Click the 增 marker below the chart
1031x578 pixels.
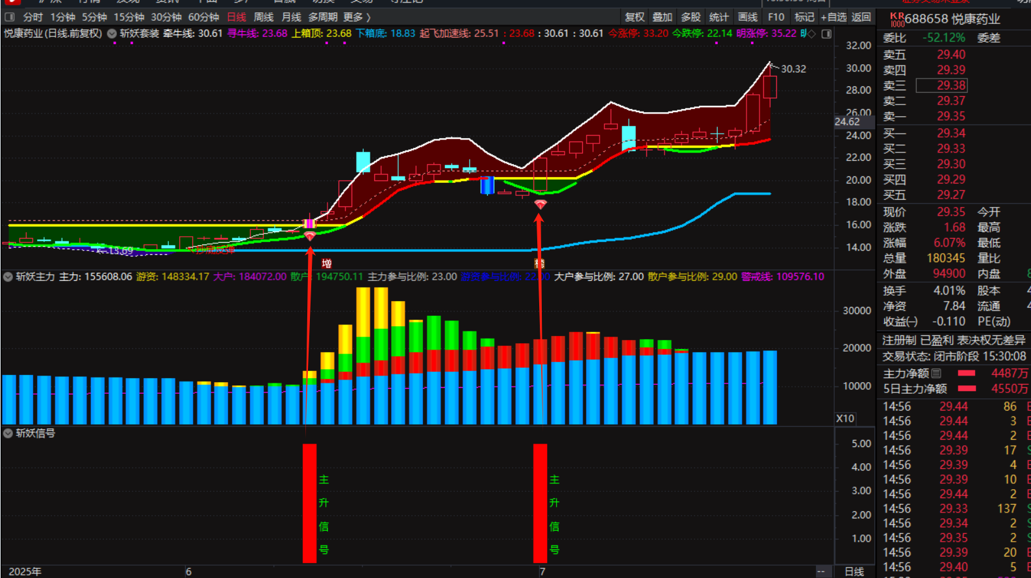327,263
